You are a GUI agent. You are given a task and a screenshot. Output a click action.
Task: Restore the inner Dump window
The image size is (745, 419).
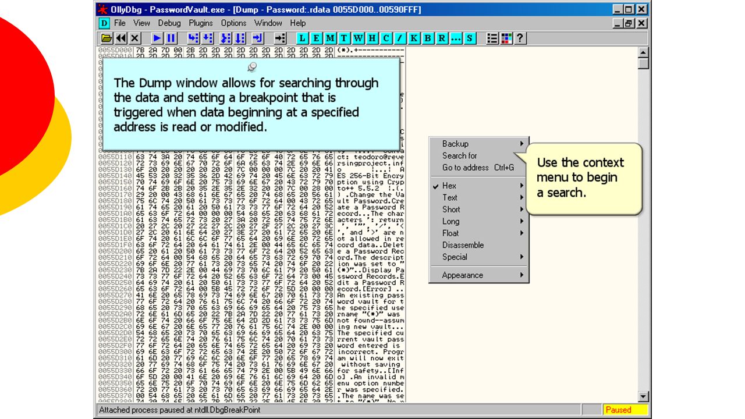tap(630, 23)
